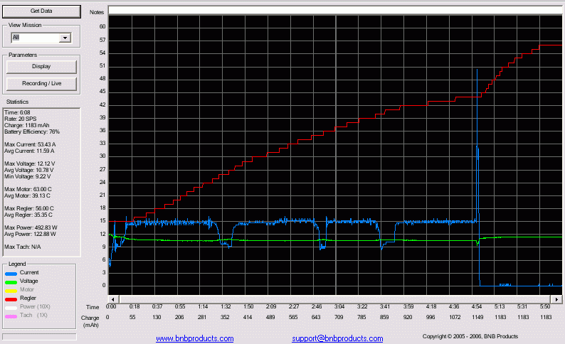
Task: Click inside the Notes text field
Action: point(334,10)
